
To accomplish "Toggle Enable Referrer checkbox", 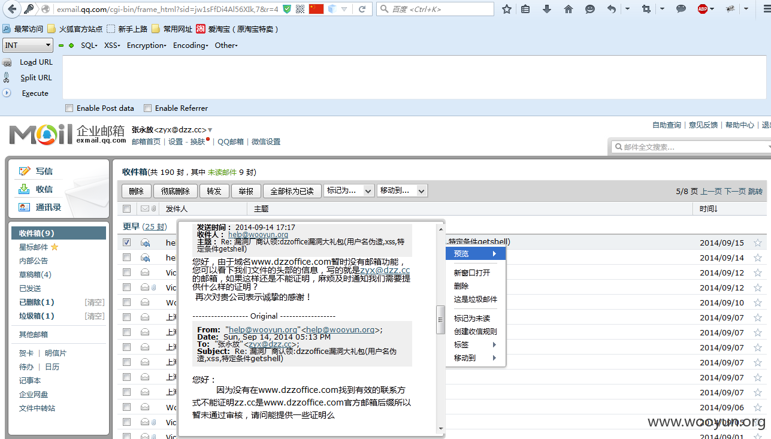I will pyautogui.click(x=148, y=108).
